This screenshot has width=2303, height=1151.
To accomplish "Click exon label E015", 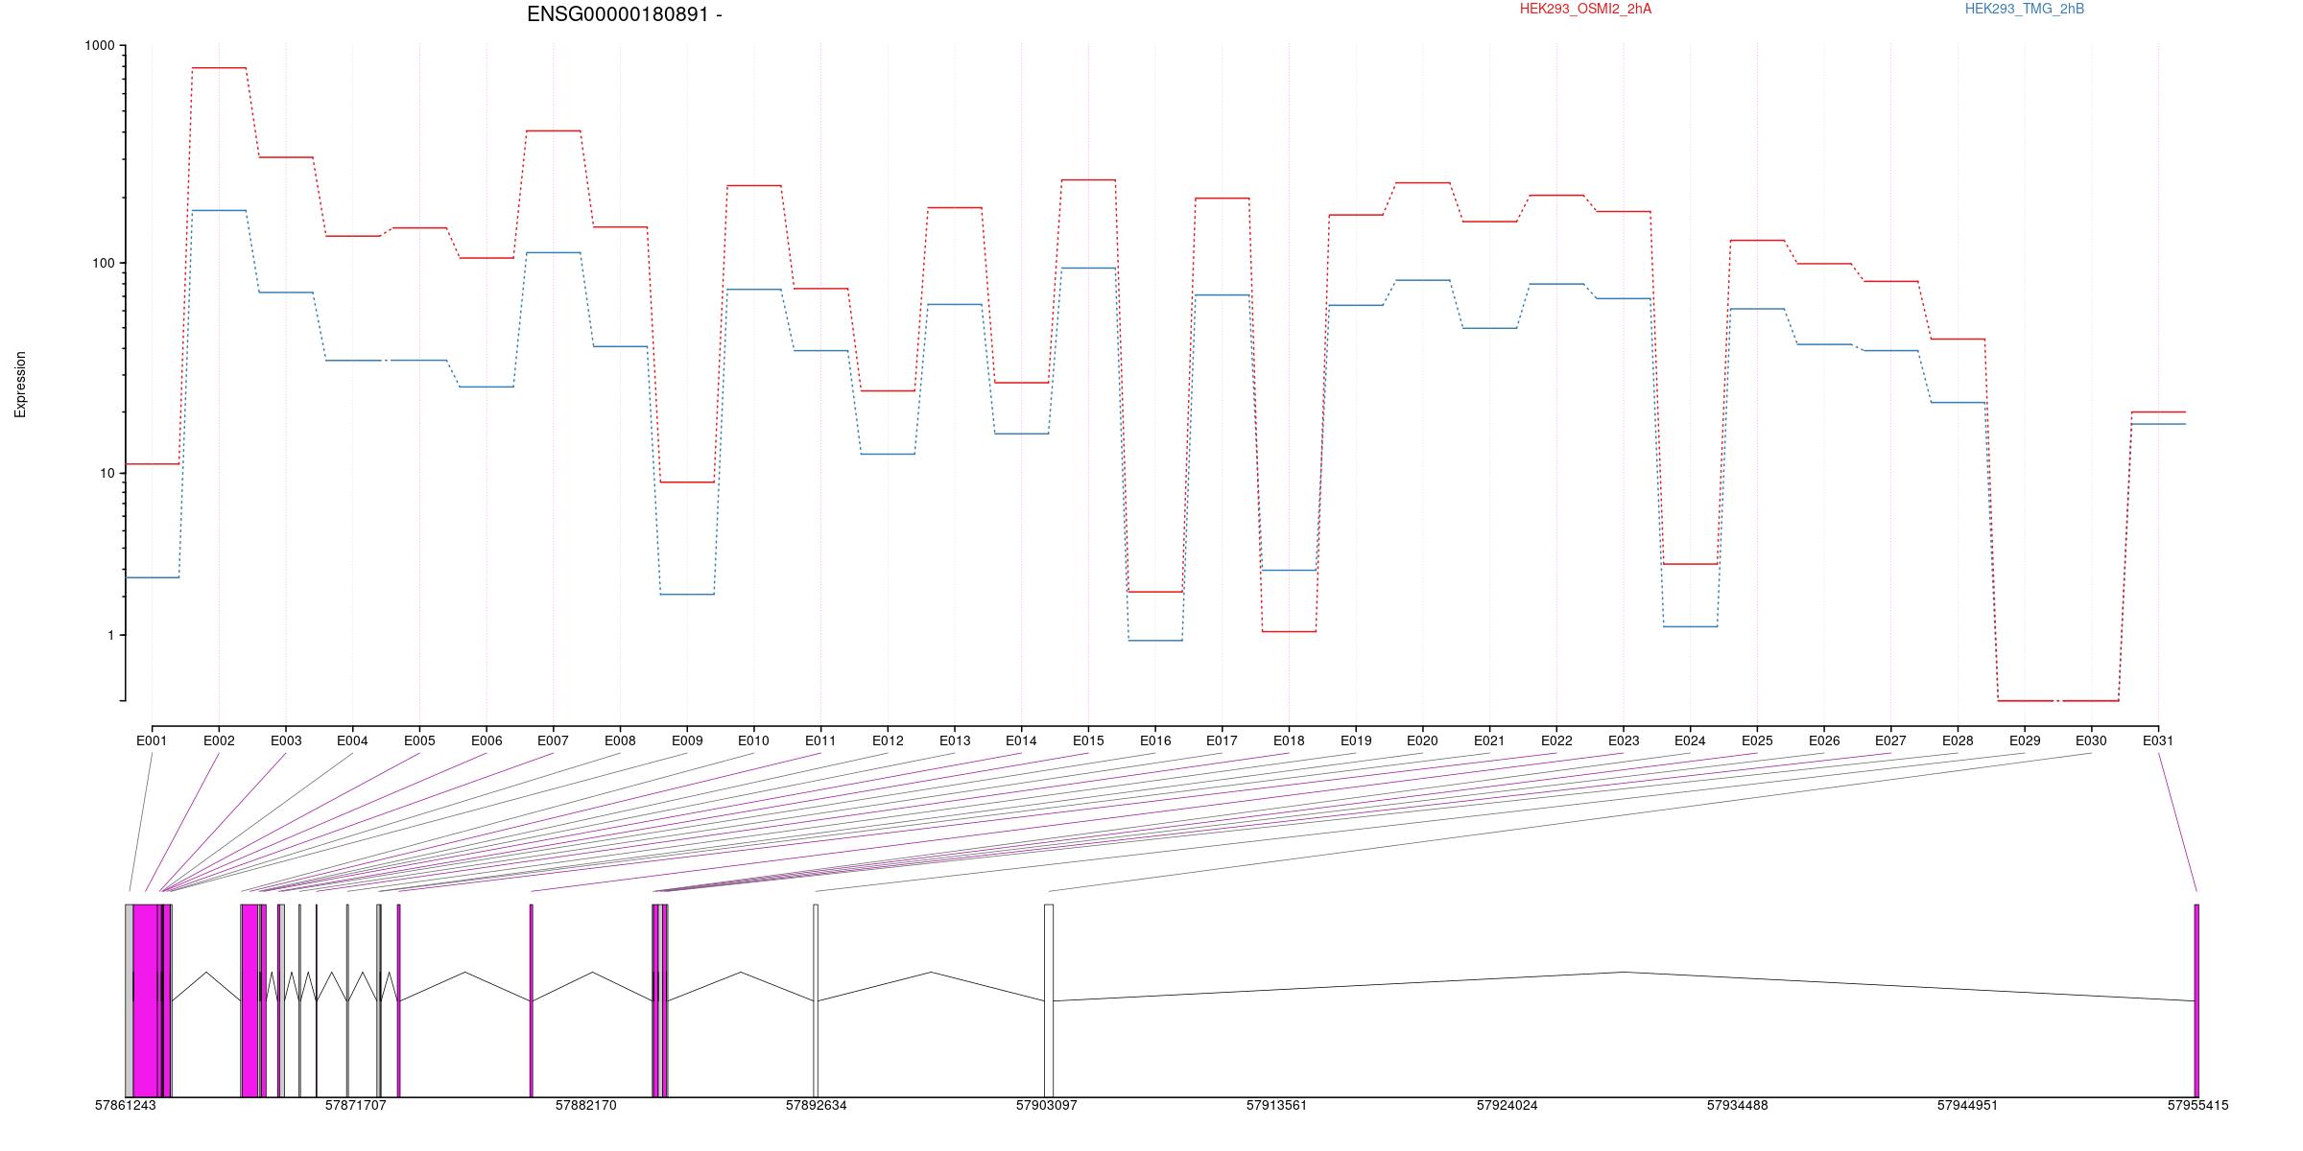I will 1088,740.
